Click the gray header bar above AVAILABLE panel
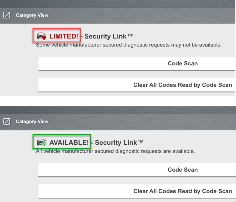This screenshot has height=202, width=236. 140,121
